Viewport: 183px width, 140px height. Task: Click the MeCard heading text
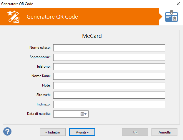click(x=91, y=36)
